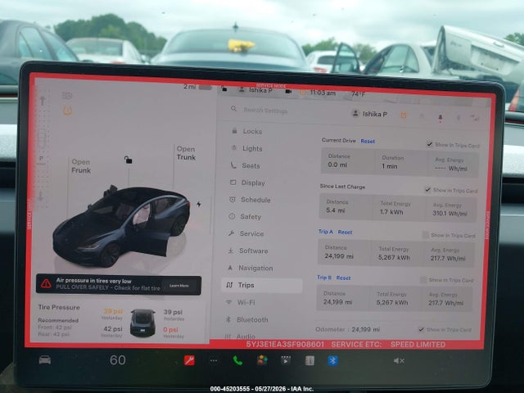Tap the rear-view car thumbnail in Tire Pressure
This screenshot has height=393, width=524.
pos(142,322)
